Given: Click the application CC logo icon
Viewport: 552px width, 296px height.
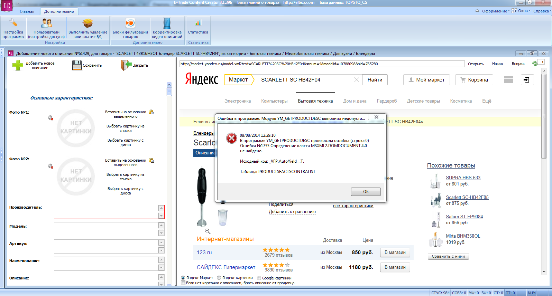Looking at the screenshot, I should pyautogui.click(x=7, y=6).
